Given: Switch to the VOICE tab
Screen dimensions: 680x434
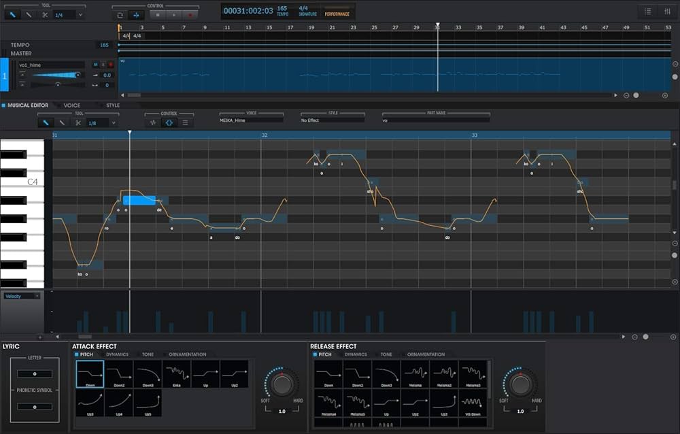Looking at the screenshot, I should coord(71,105).
